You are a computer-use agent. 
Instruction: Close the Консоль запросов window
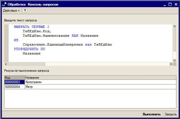[176, 4]
